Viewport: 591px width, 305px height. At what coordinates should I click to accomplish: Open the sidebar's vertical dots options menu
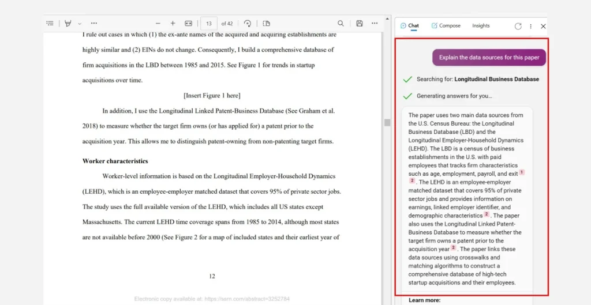coord(530,26)
